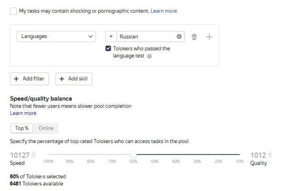285x191 pixels.
Task: Open the language test help tooltip icon
Action: (150, 56)
